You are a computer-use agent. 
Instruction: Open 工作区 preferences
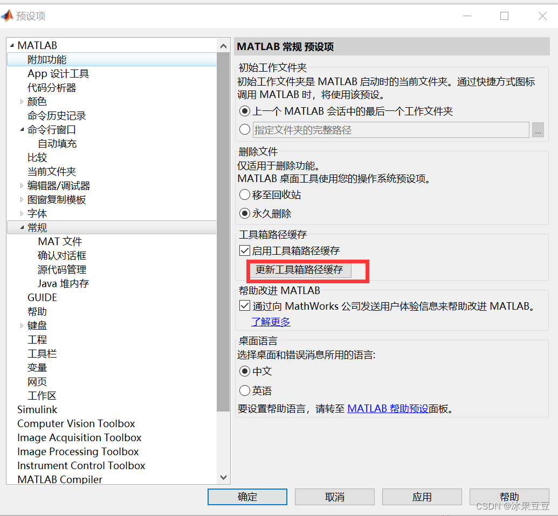click(42, 395)
